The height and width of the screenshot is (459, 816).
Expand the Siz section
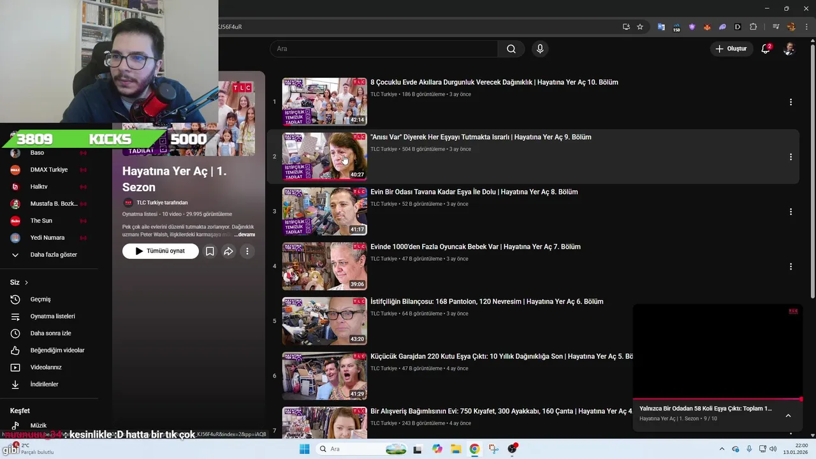pos(19,282)
